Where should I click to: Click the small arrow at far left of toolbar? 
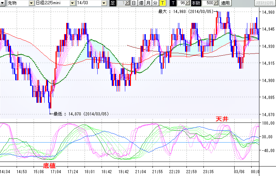tap(2, 3)
